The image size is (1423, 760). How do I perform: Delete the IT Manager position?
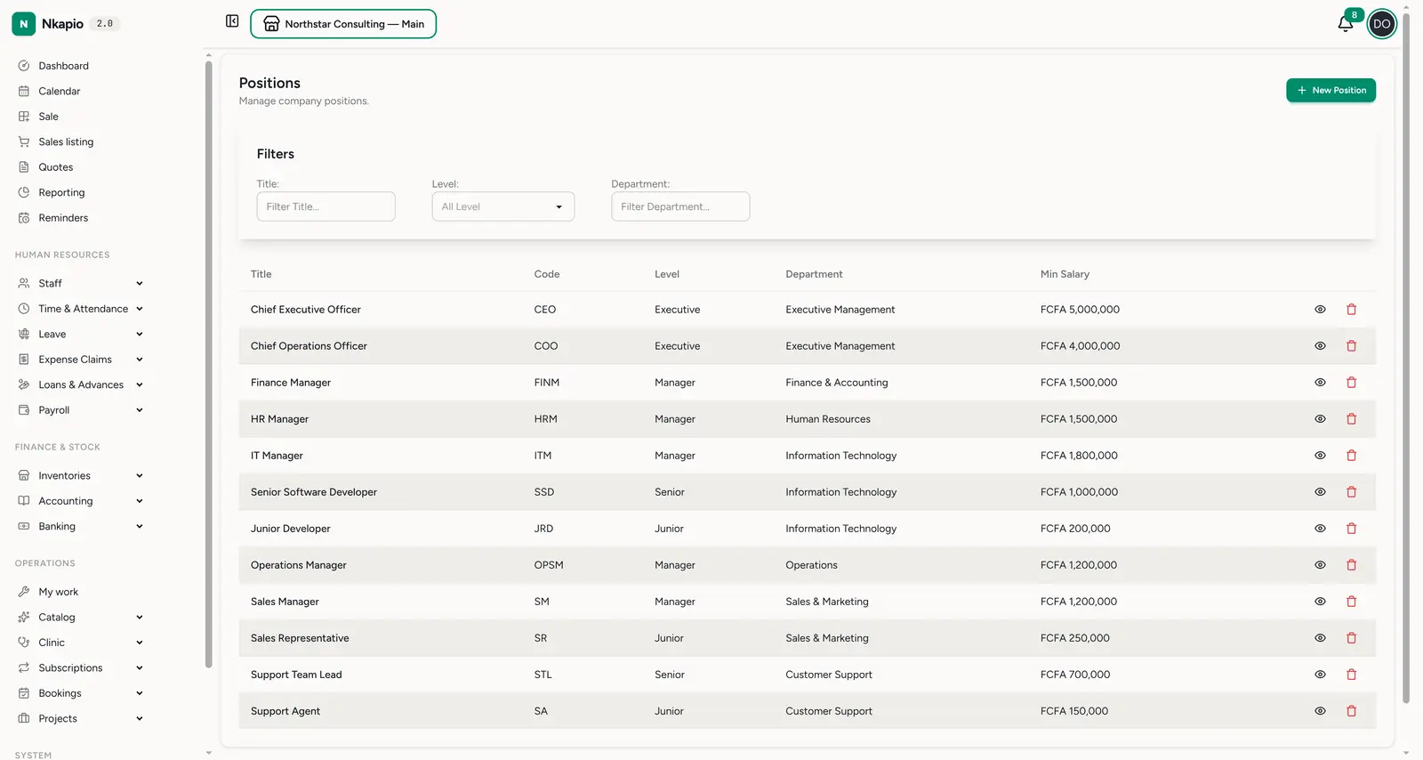pyautogui.click(x=1351, y=456)
